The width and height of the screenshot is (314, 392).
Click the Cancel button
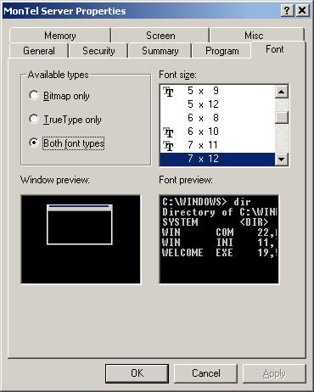[x=205, y=373]
